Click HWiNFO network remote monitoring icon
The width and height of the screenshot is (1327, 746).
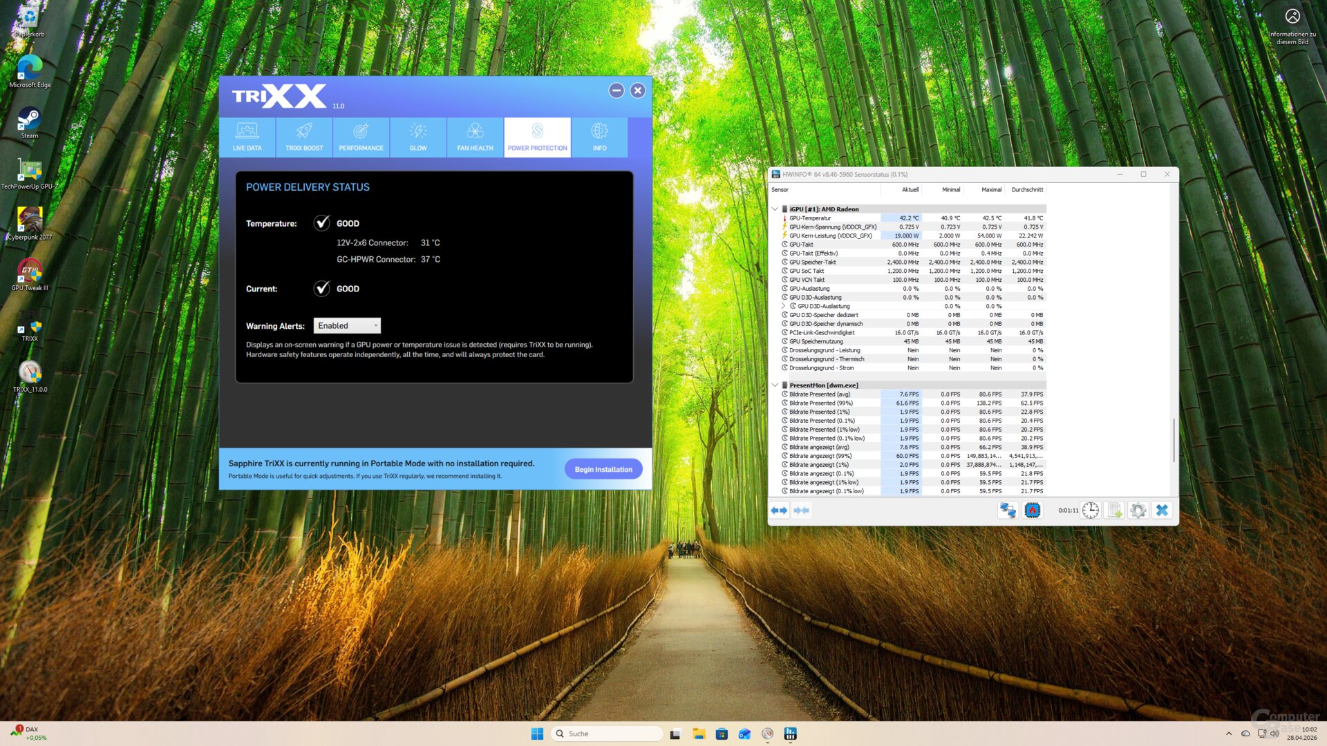coord(1008,510)
